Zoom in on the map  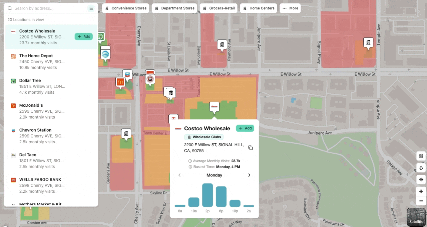tap(421, 191)
